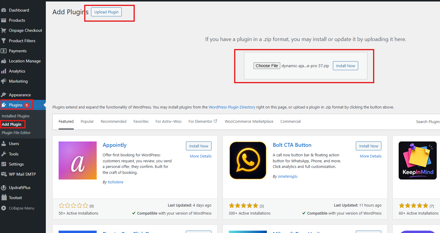Switch to the Popular tab
This screenshot has height=233, width=440.
tap(87, 121)
